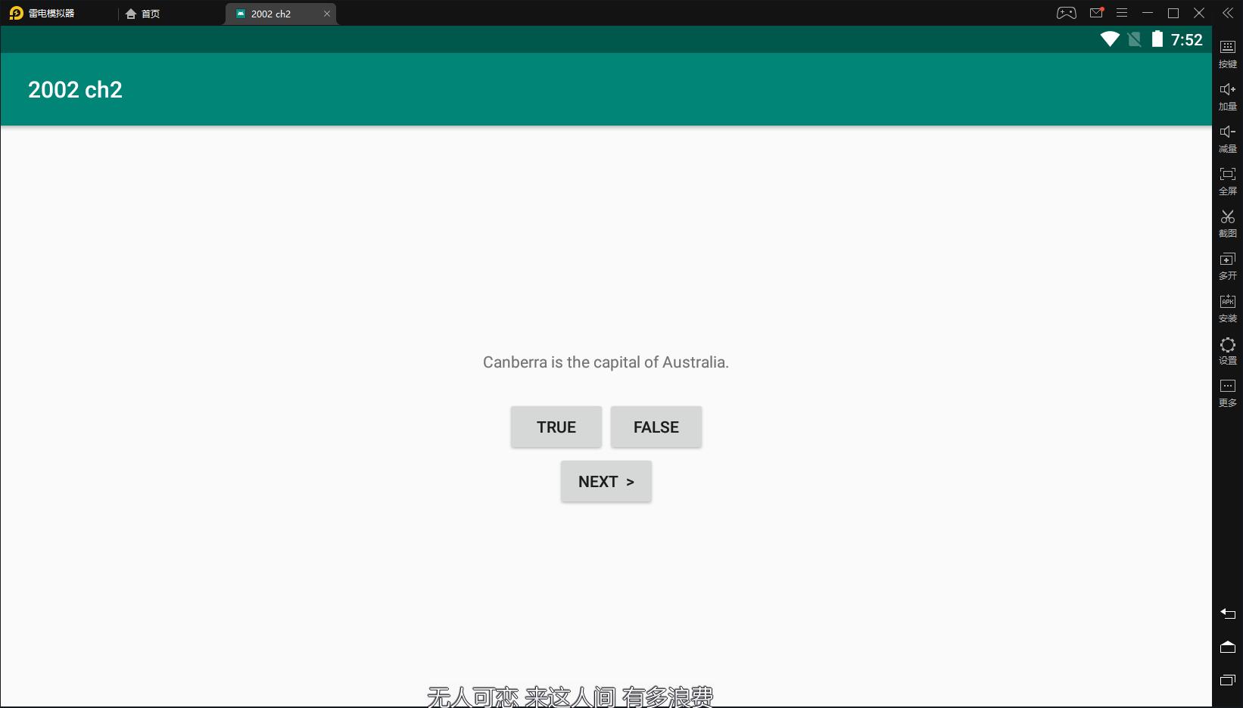1243x708 pixels.
Task: Answer TRUE to the Canberra question
Action: 556,427
